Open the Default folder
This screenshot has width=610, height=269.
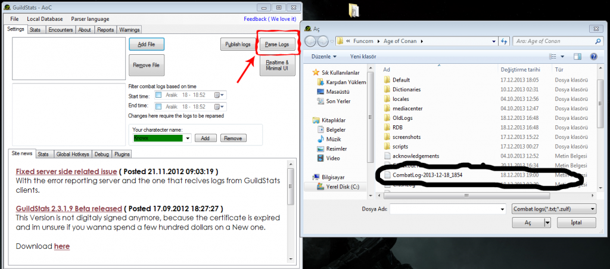(x=401, y=79)
